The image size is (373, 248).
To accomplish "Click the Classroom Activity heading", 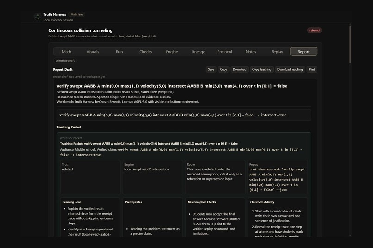I will click(262, 202).
